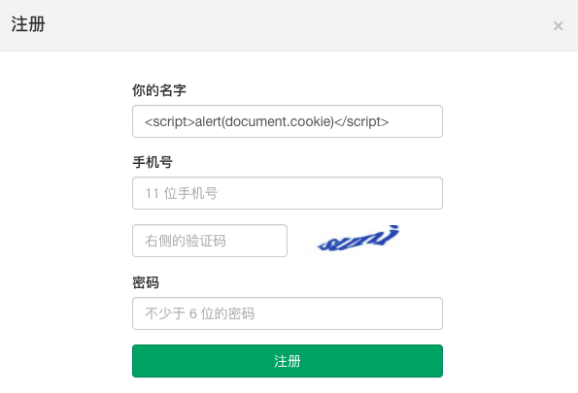This screenshot has height=393, width=578.
Task: Select the 右侧的验证码 captcha input
Action: [x=210, y=241]
